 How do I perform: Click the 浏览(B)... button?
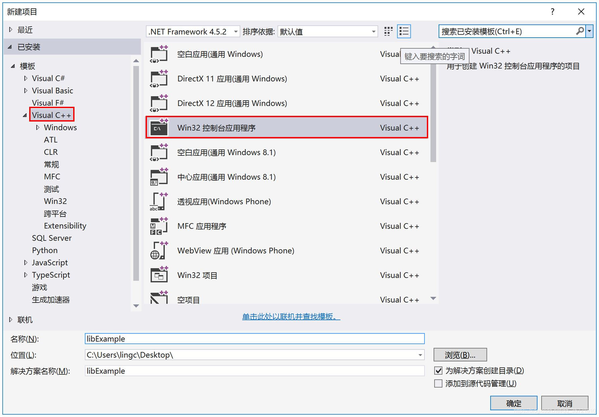click(460, 355)
